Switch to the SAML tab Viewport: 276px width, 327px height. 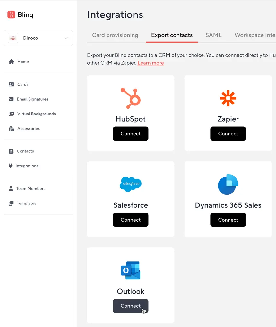pos(213,35)
